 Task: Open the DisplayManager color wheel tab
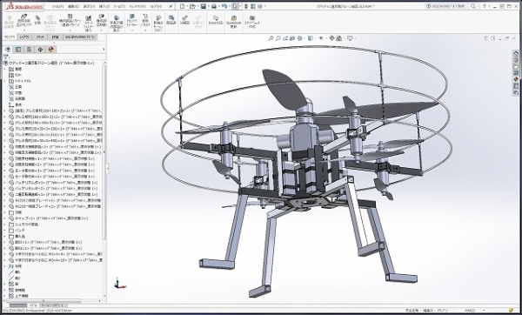(51, 50)
